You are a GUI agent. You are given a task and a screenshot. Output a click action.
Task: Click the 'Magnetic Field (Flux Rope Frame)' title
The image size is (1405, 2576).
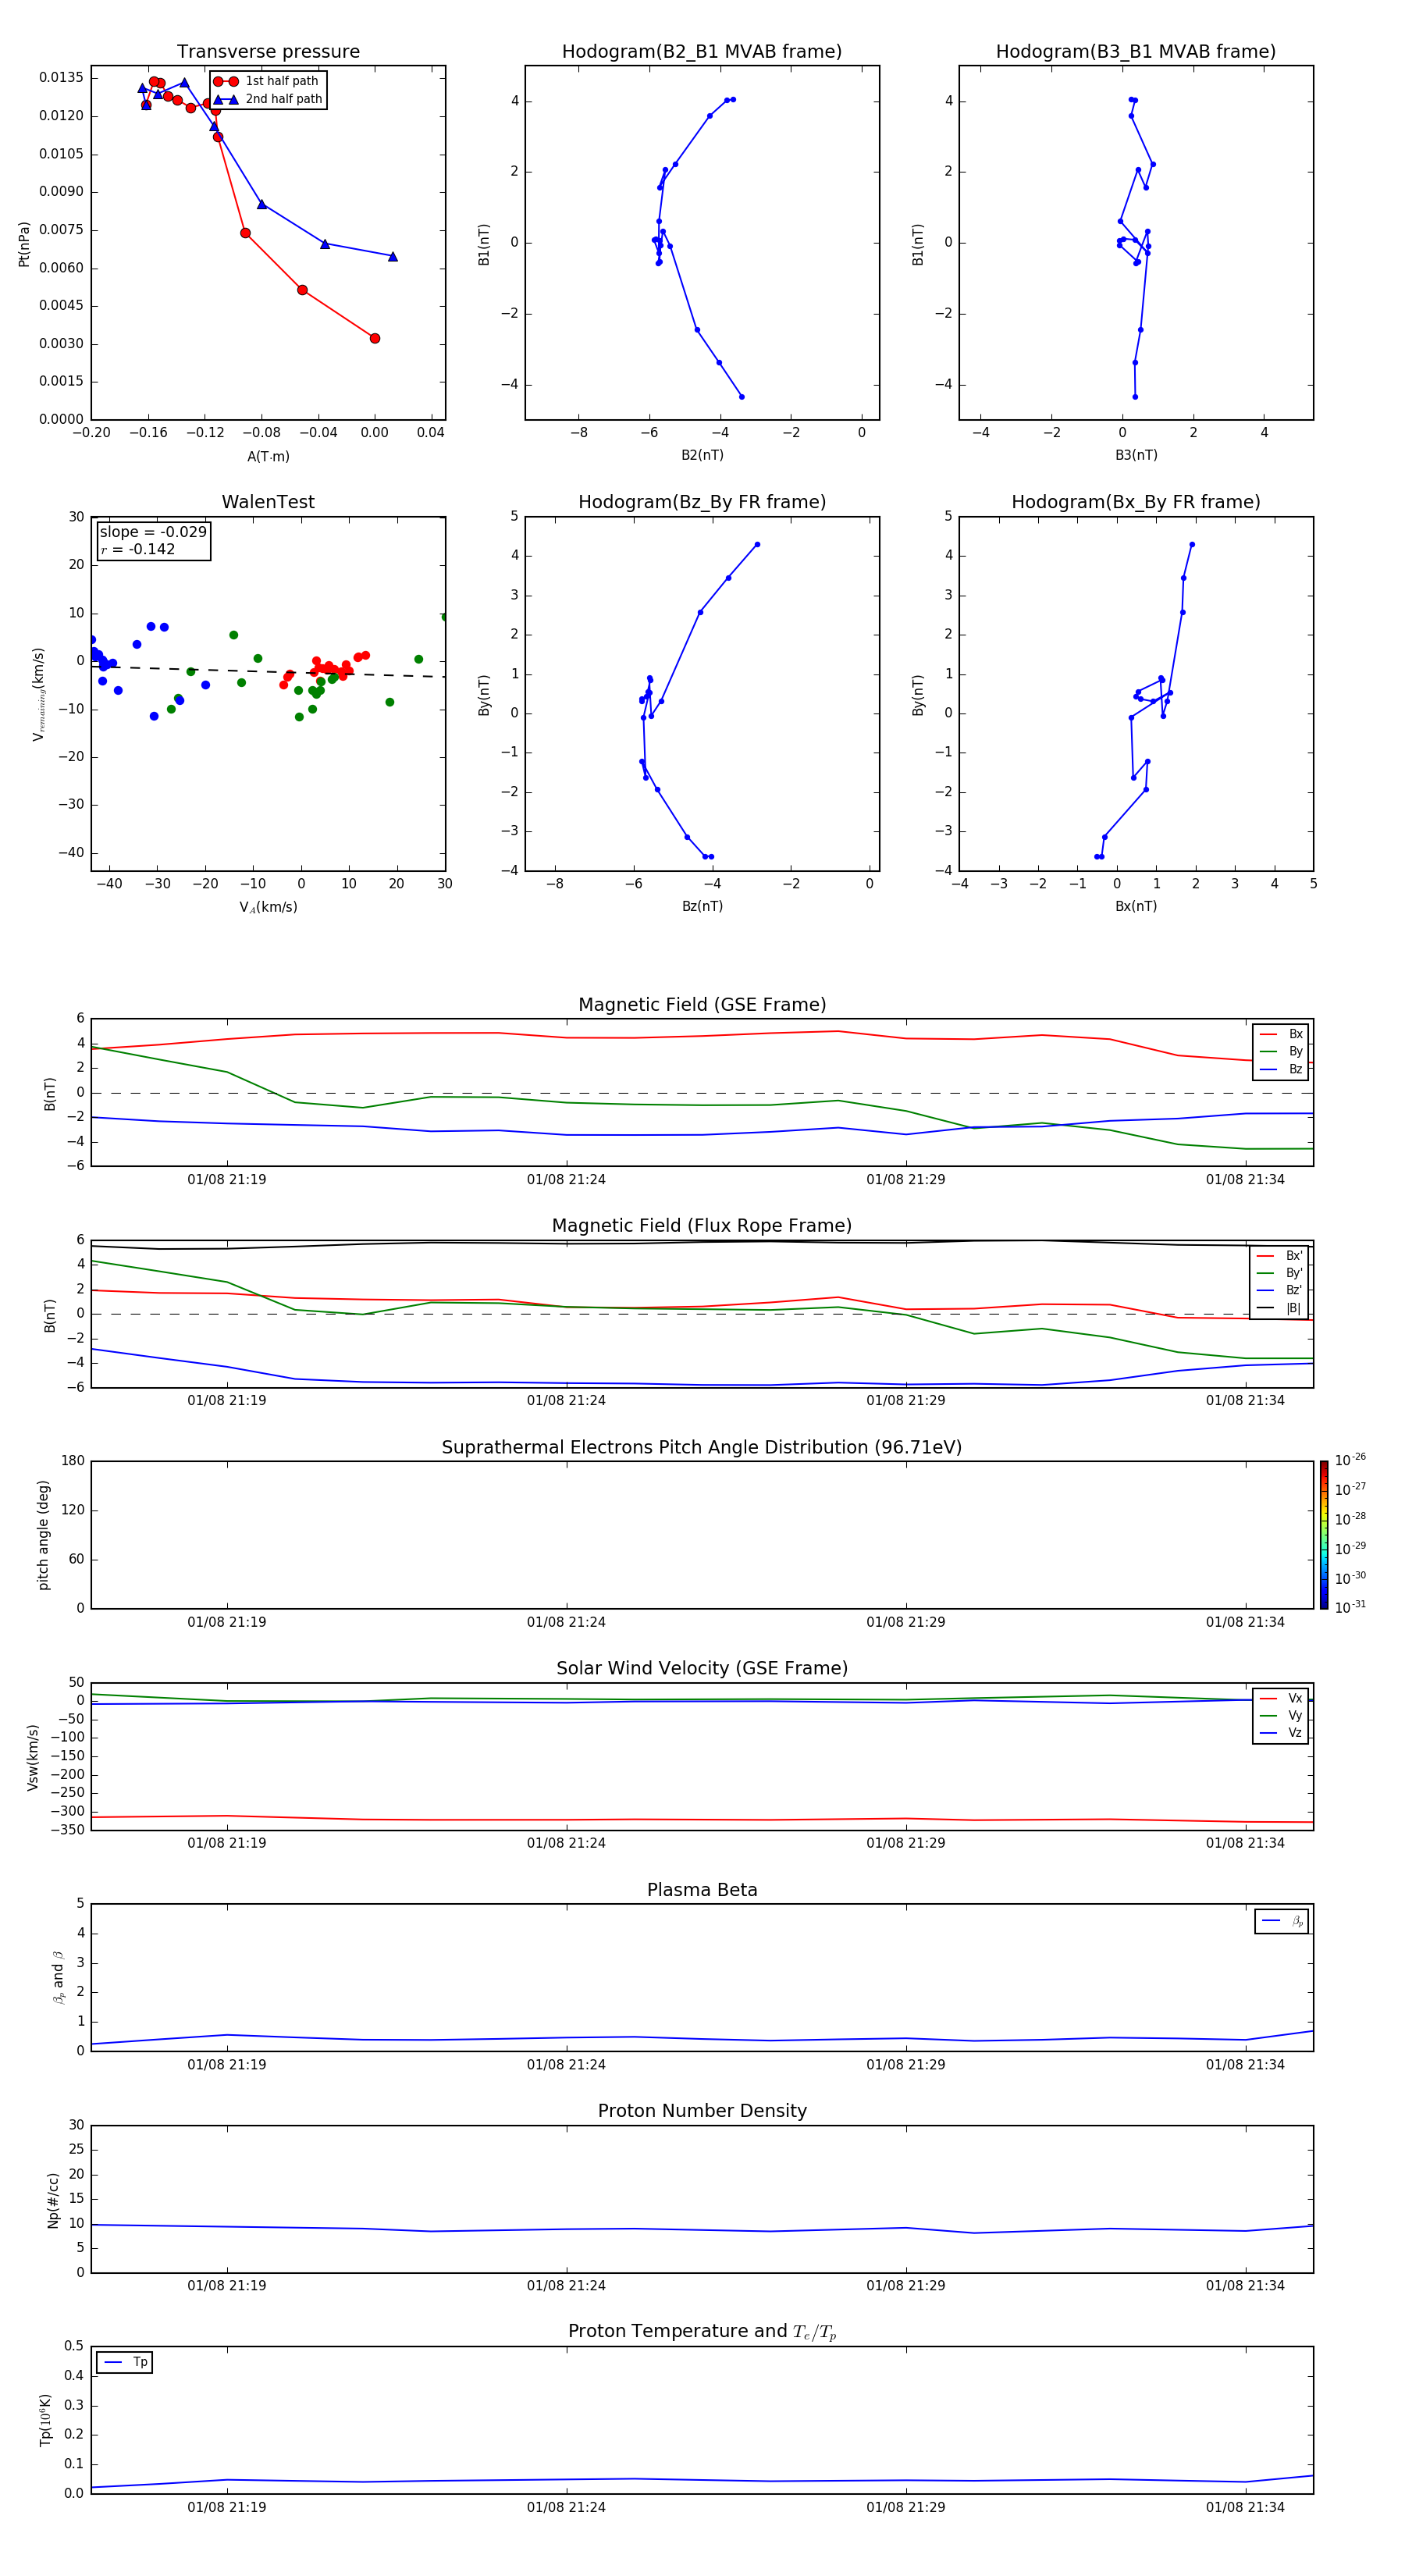[702, 1226]
